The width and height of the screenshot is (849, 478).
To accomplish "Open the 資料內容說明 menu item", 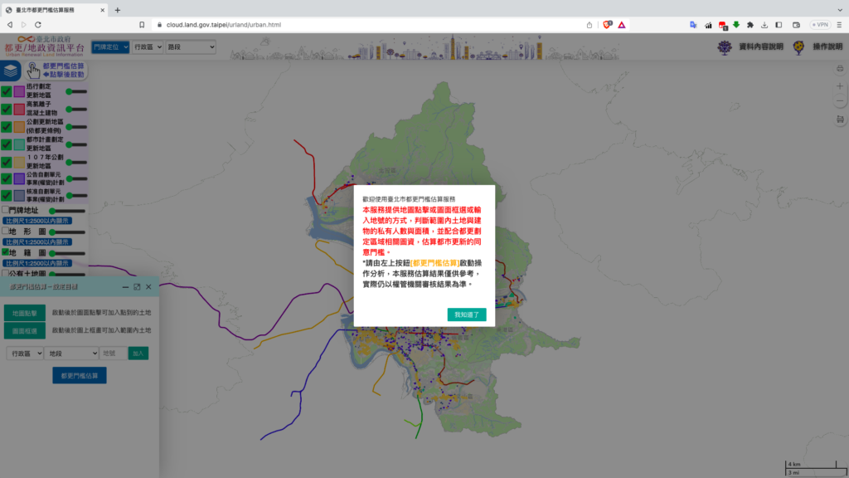I will point(761,47).
